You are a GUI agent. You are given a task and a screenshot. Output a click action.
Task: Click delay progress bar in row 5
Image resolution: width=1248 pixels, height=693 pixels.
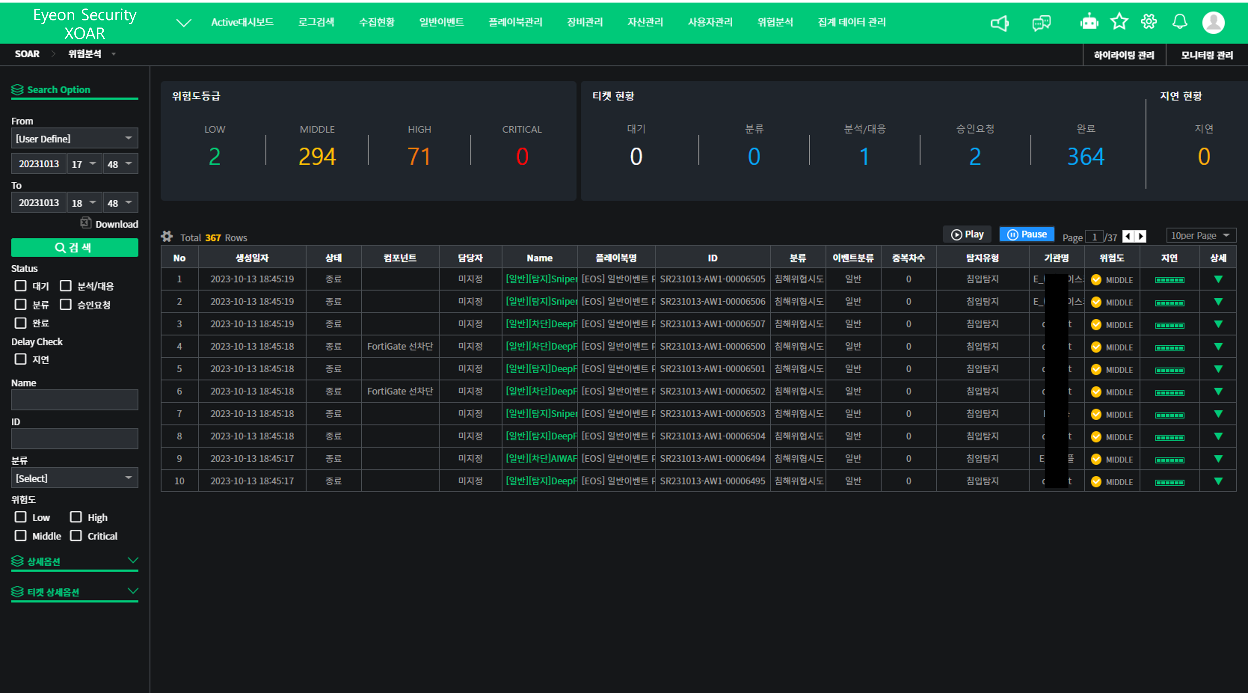click(1169, 370)
